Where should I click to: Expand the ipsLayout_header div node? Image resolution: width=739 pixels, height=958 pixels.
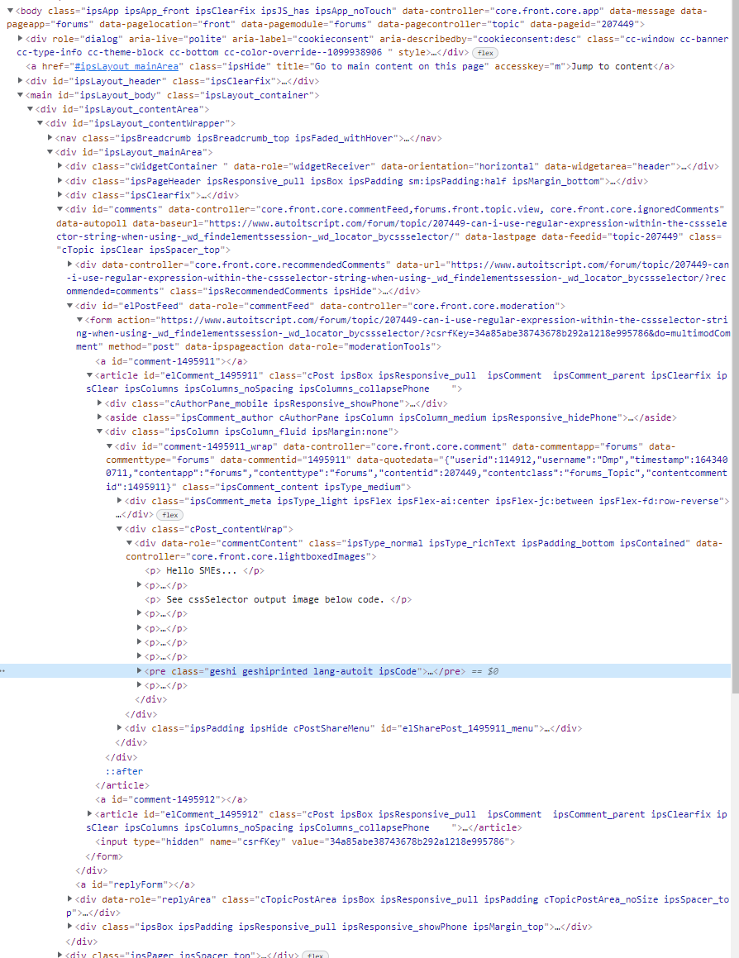21,81
